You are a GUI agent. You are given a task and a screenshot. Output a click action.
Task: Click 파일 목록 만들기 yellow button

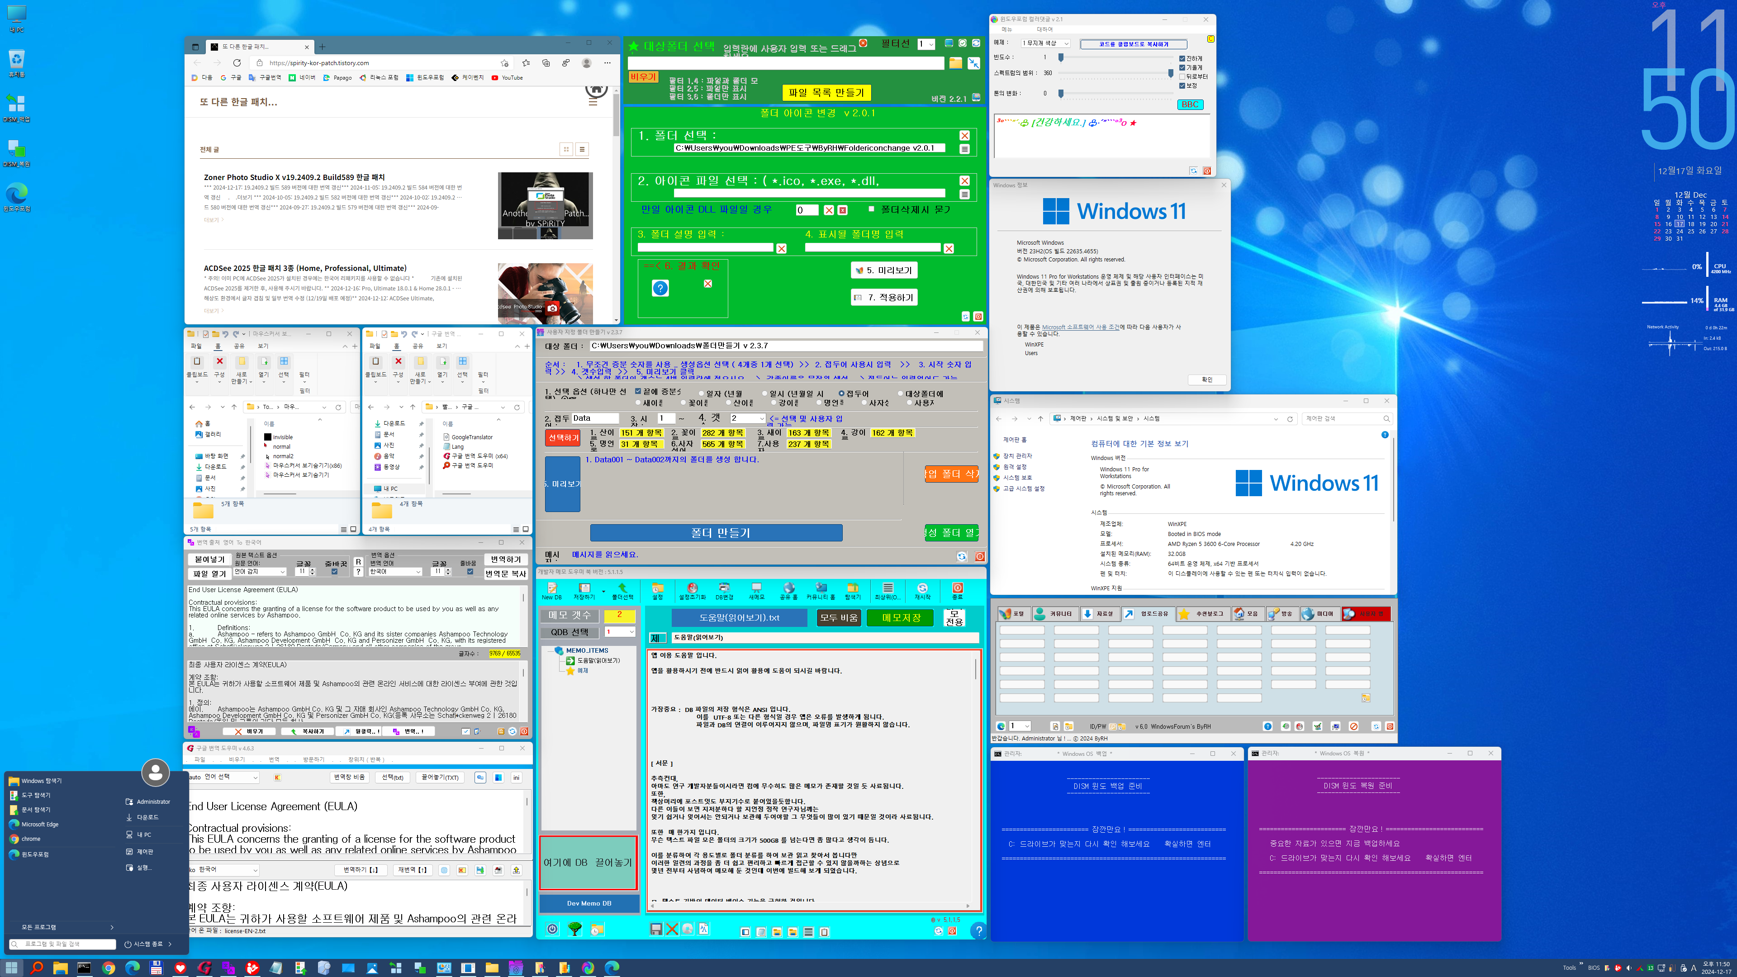(x=826, y=92)
